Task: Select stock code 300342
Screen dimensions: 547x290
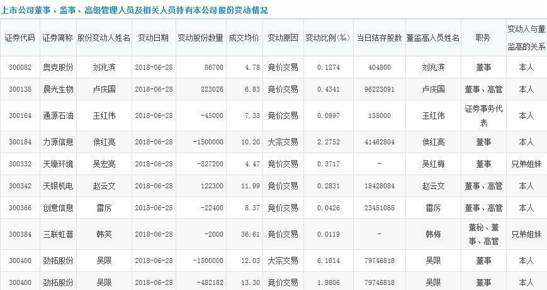Action: (x=20, y=186)
